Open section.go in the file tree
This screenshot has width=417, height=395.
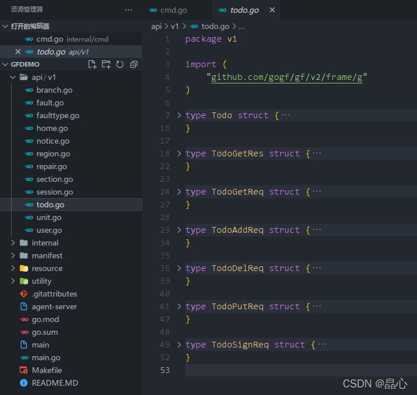(71, 180)
